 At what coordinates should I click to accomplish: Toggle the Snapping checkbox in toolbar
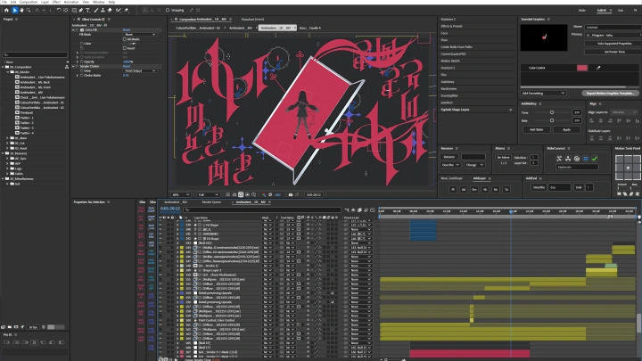(x=168, y=10)
